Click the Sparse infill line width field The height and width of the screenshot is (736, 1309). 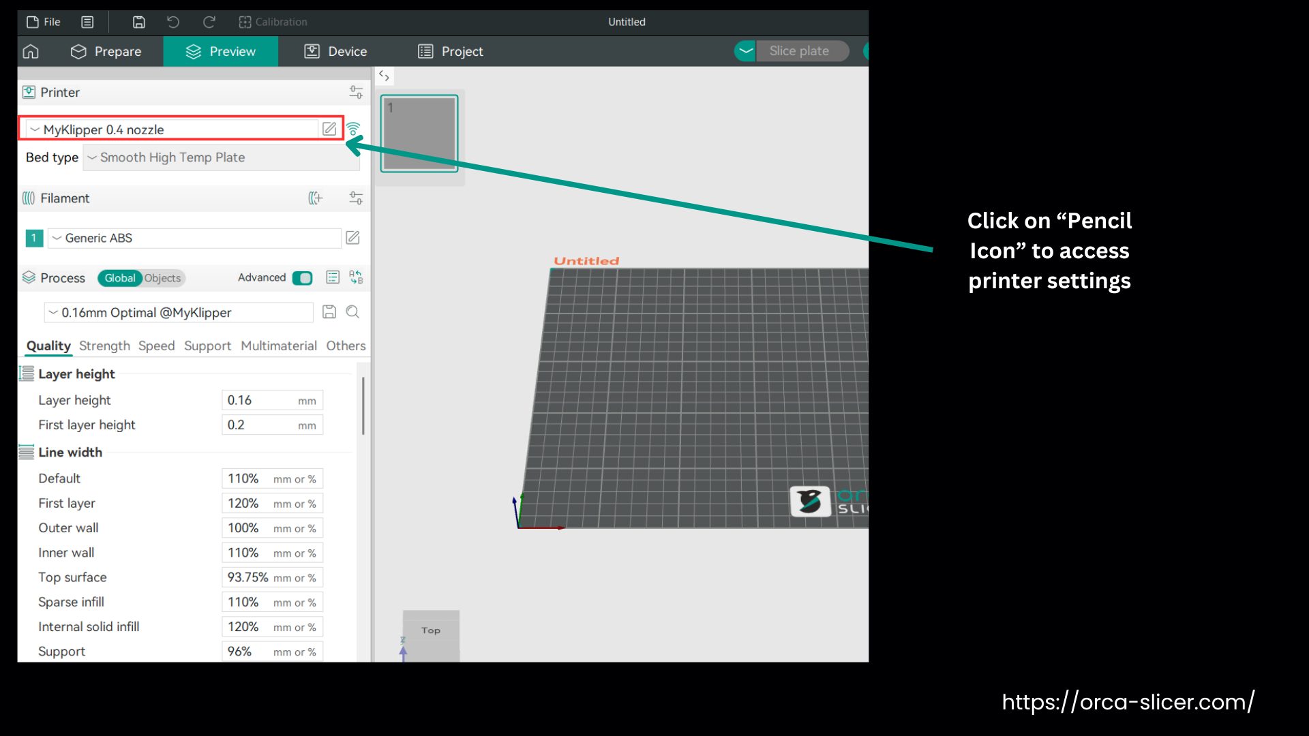point(273,602)
